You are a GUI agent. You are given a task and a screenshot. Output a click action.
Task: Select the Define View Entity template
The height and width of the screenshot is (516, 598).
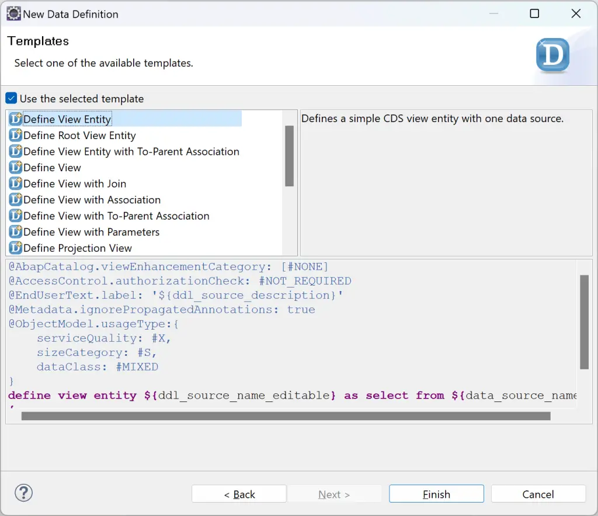[x=67, y=119]
